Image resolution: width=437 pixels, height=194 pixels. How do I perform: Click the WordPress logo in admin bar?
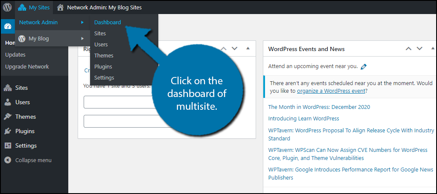[7, 7]
